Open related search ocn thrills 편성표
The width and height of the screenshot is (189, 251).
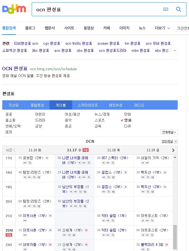pyautogui.click(x=79, y=43)
